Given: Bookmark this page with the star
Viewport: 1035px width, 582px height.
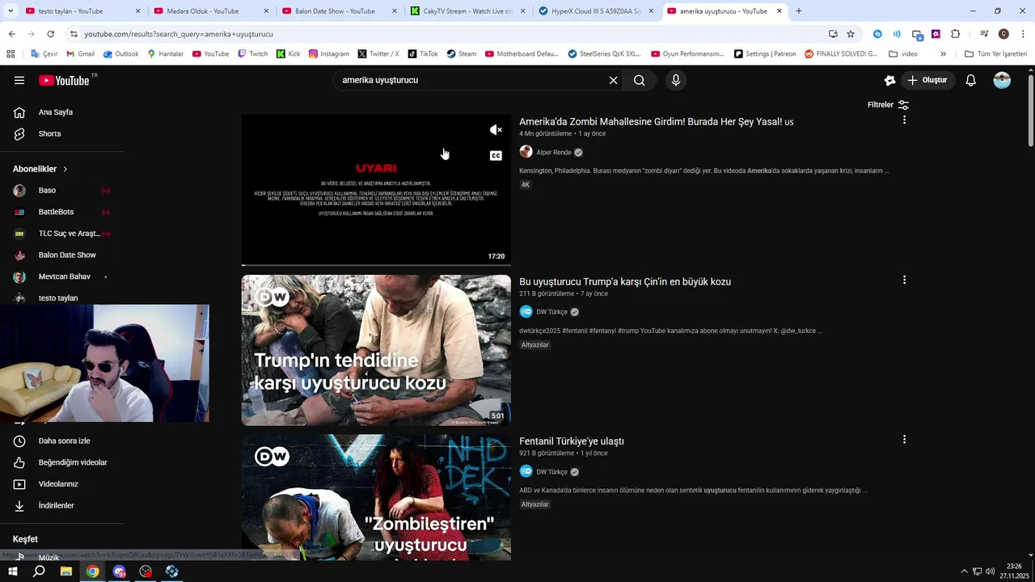Looking at the screenshot, I should (851, 34).
